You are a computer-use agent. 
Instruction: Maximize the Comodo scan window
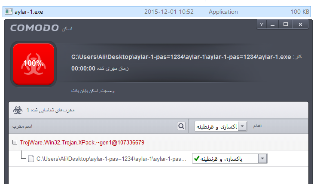tap(286, 24)
